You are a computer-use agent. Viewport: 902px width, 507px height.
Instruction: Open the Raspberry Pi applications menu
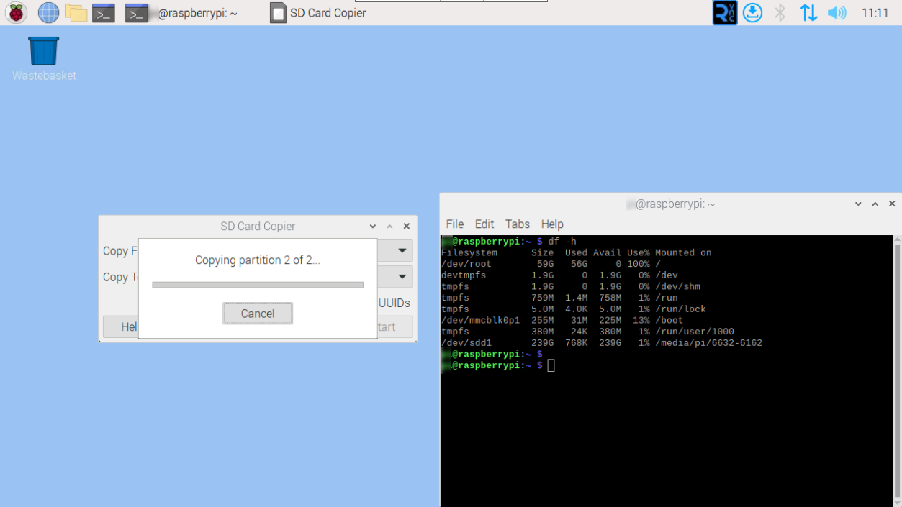[x=16, y=12]
